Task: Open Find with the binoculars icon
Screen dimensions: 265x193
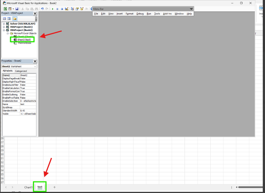Action: pos(36,9)
